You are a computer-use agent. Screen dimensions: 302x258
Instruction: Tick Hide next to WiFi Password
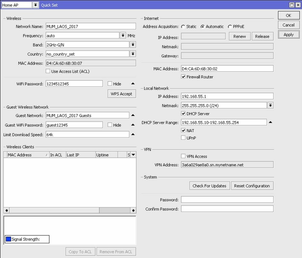click(110, 84)
